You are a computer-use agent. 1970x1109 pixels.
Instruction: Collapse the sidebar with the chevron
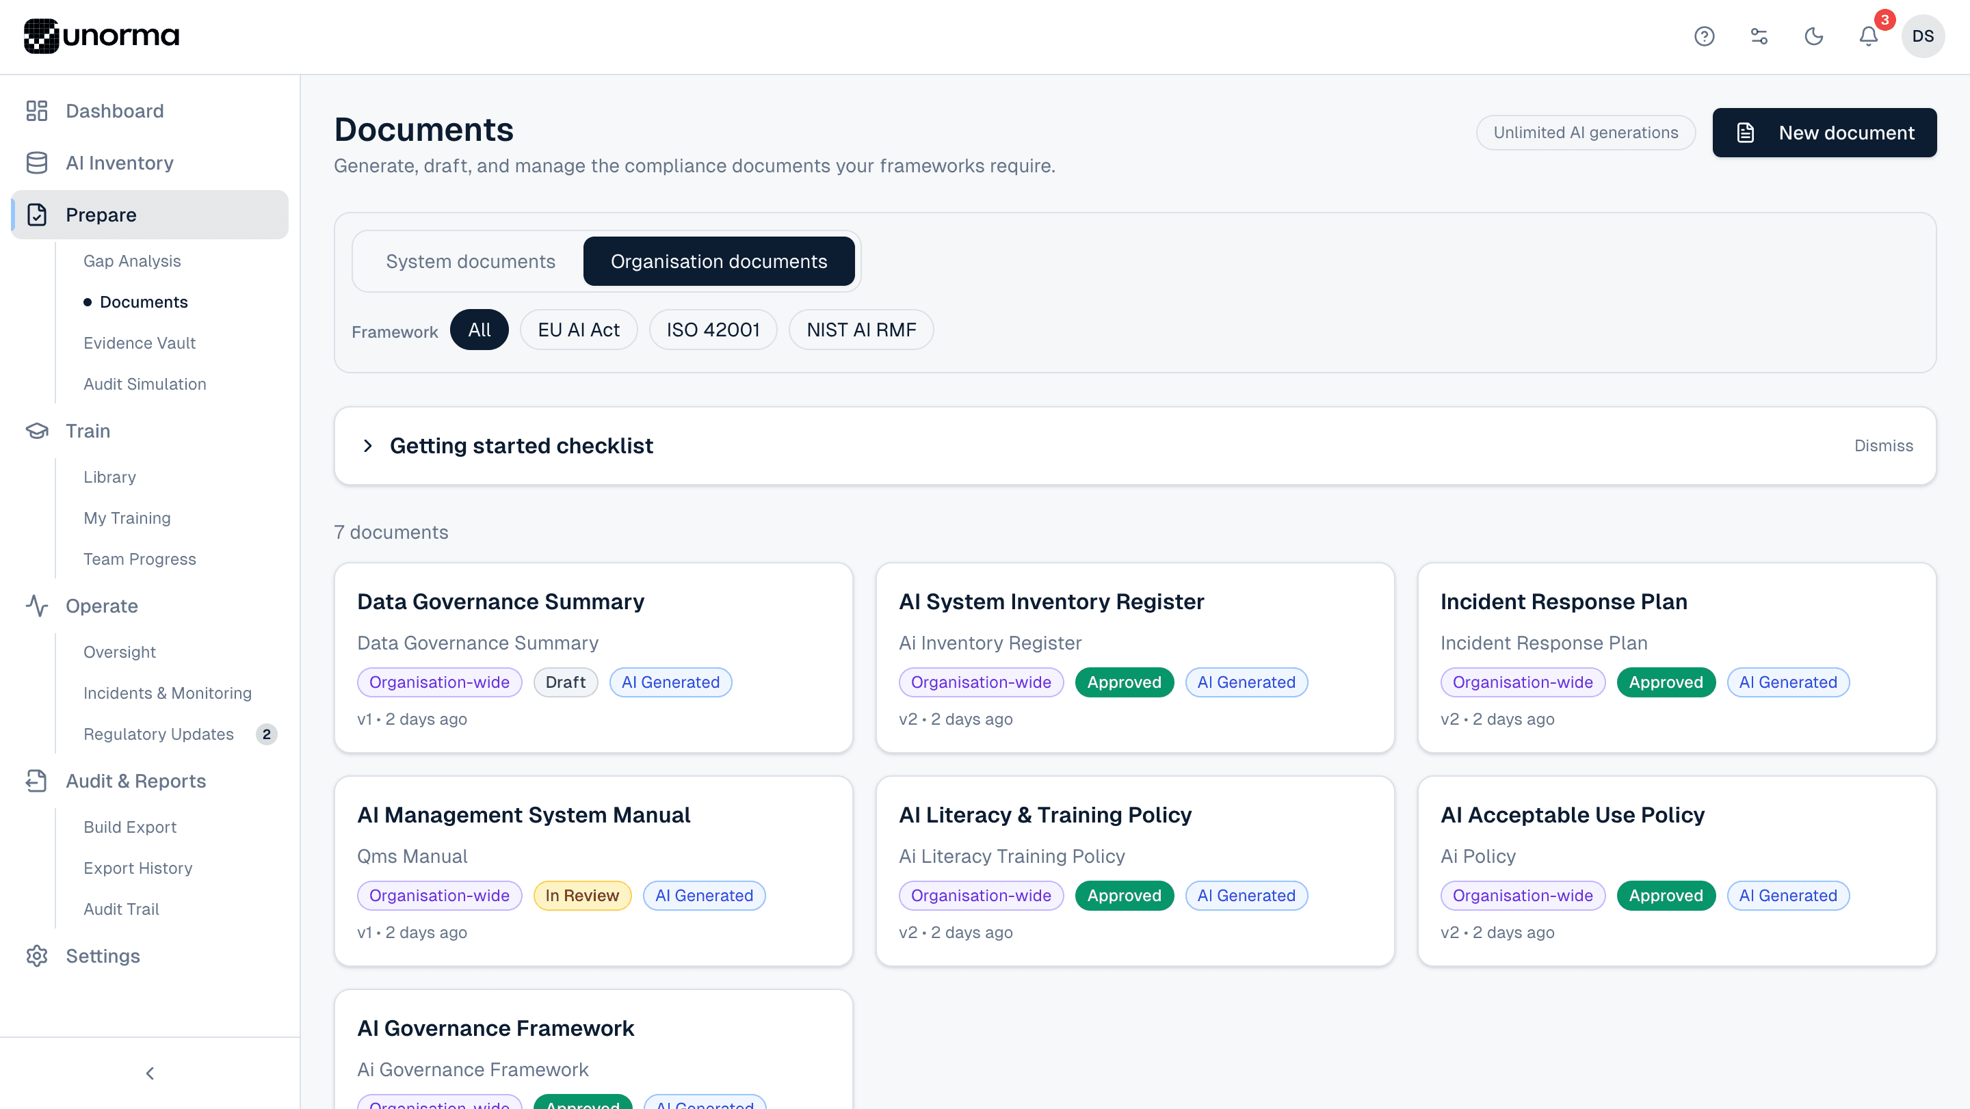[150, 1073]
